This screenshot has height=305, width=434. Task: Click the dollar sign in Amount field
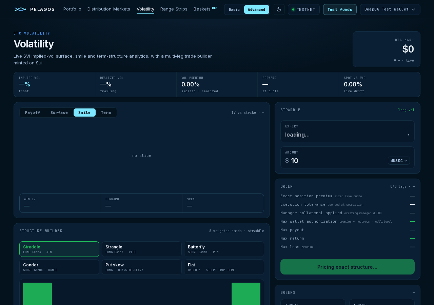coord(287,161)
